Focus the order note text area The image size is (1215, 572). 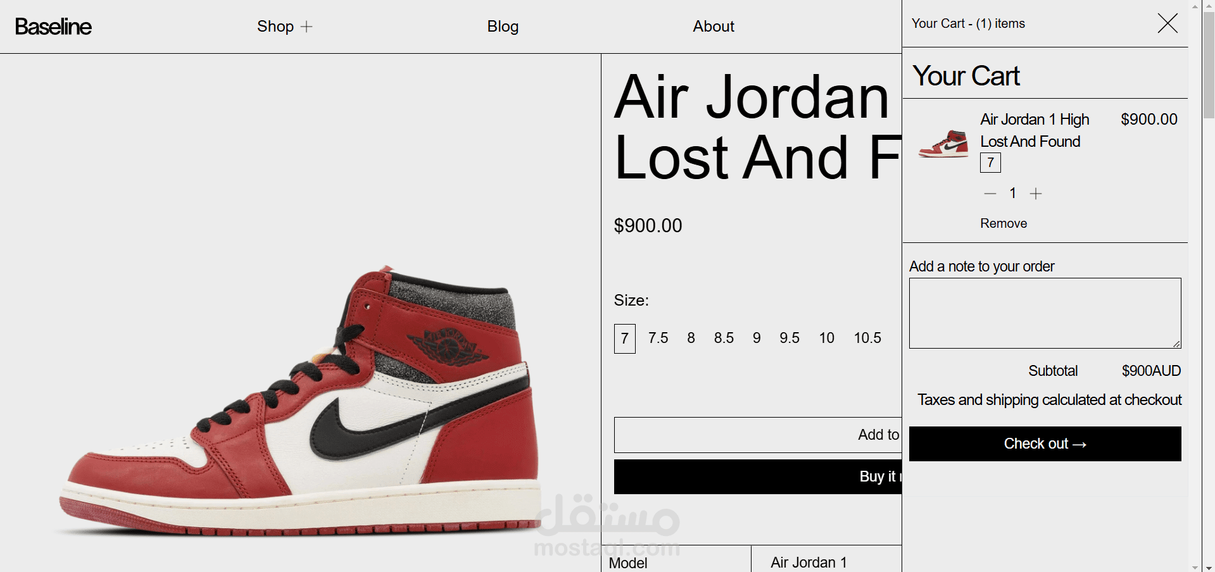point(1045,313)
